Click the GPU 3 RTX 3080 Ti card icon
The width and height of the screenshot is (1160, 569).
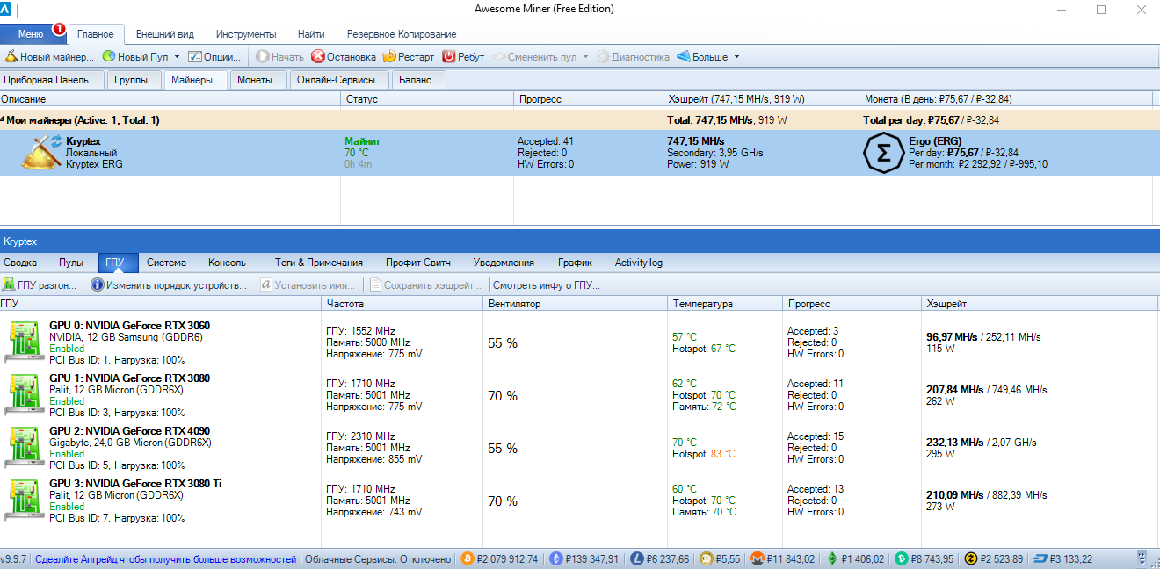25,500
